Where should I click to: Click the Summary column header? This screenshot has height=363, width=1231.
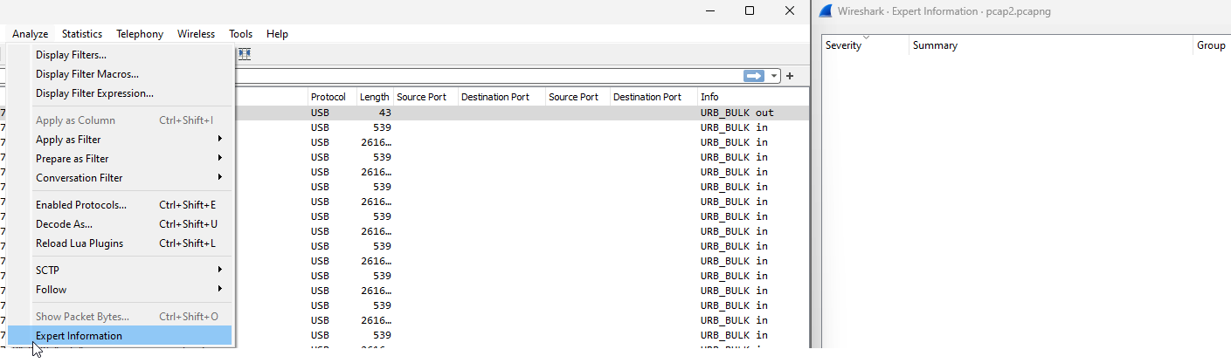pos(935,45)
